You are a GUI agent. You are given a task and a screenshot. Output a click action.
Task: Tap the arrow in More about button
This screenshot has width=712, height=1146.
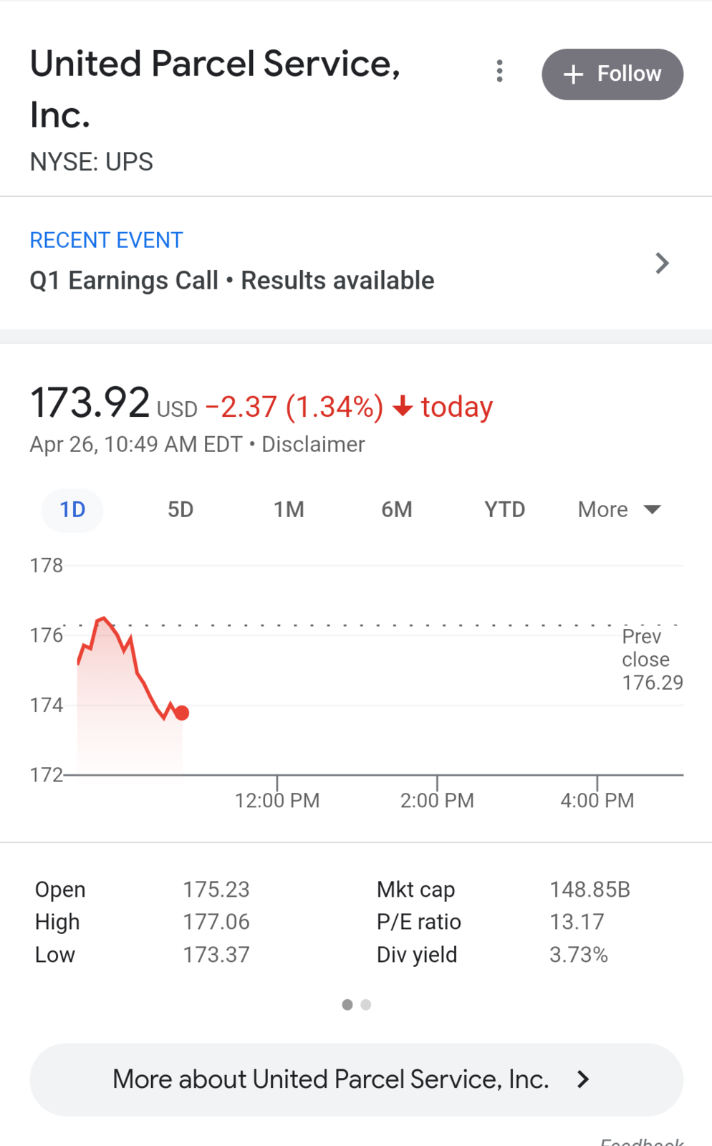click(583, 1079)
